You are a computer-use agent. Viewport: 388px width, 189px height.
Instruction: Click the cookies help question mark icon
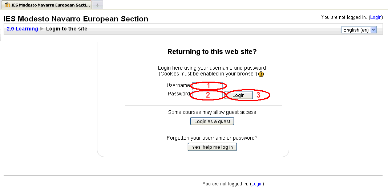coord(261,74)
